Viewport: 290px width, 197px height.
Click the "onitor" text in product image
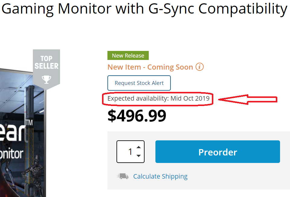click(11, 154)
